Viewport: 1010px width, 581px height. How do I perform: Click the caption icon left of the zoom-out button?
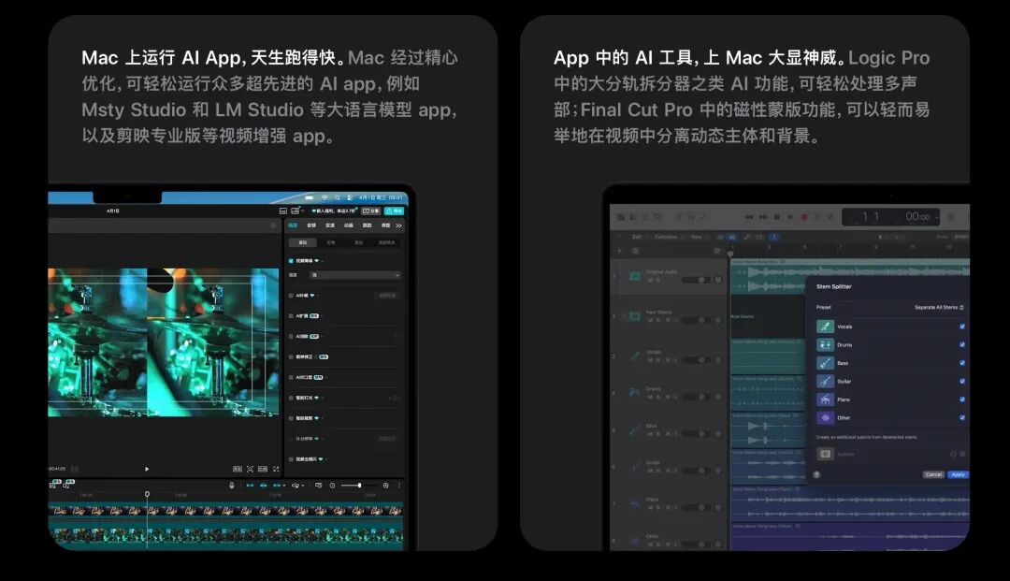pyautogui.click(x=319, y=486)
